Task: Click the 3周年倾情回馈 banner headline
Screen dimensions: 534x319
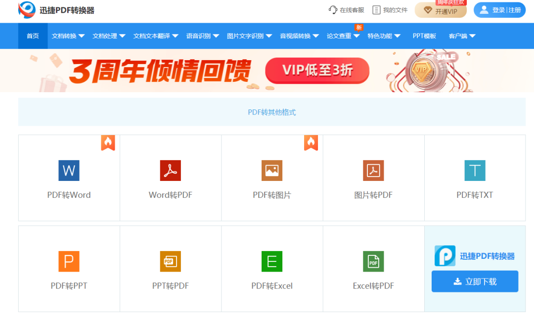Action: [x=160, y=71]
